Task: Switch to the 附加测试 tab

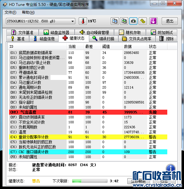Action: click(x=162, y=33)
